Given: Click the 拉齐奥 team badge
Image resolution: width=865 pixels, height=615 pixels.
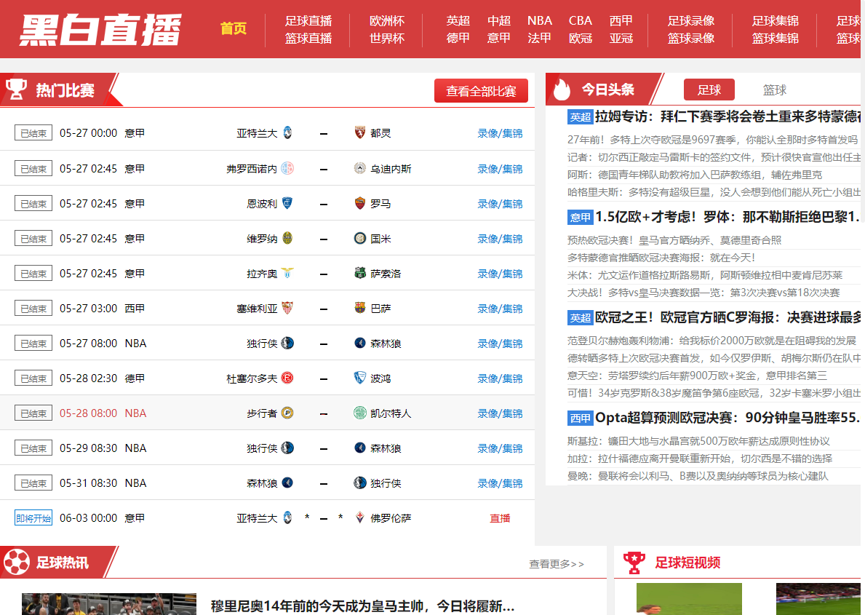Looking at the screenshot, I should 287,273.
